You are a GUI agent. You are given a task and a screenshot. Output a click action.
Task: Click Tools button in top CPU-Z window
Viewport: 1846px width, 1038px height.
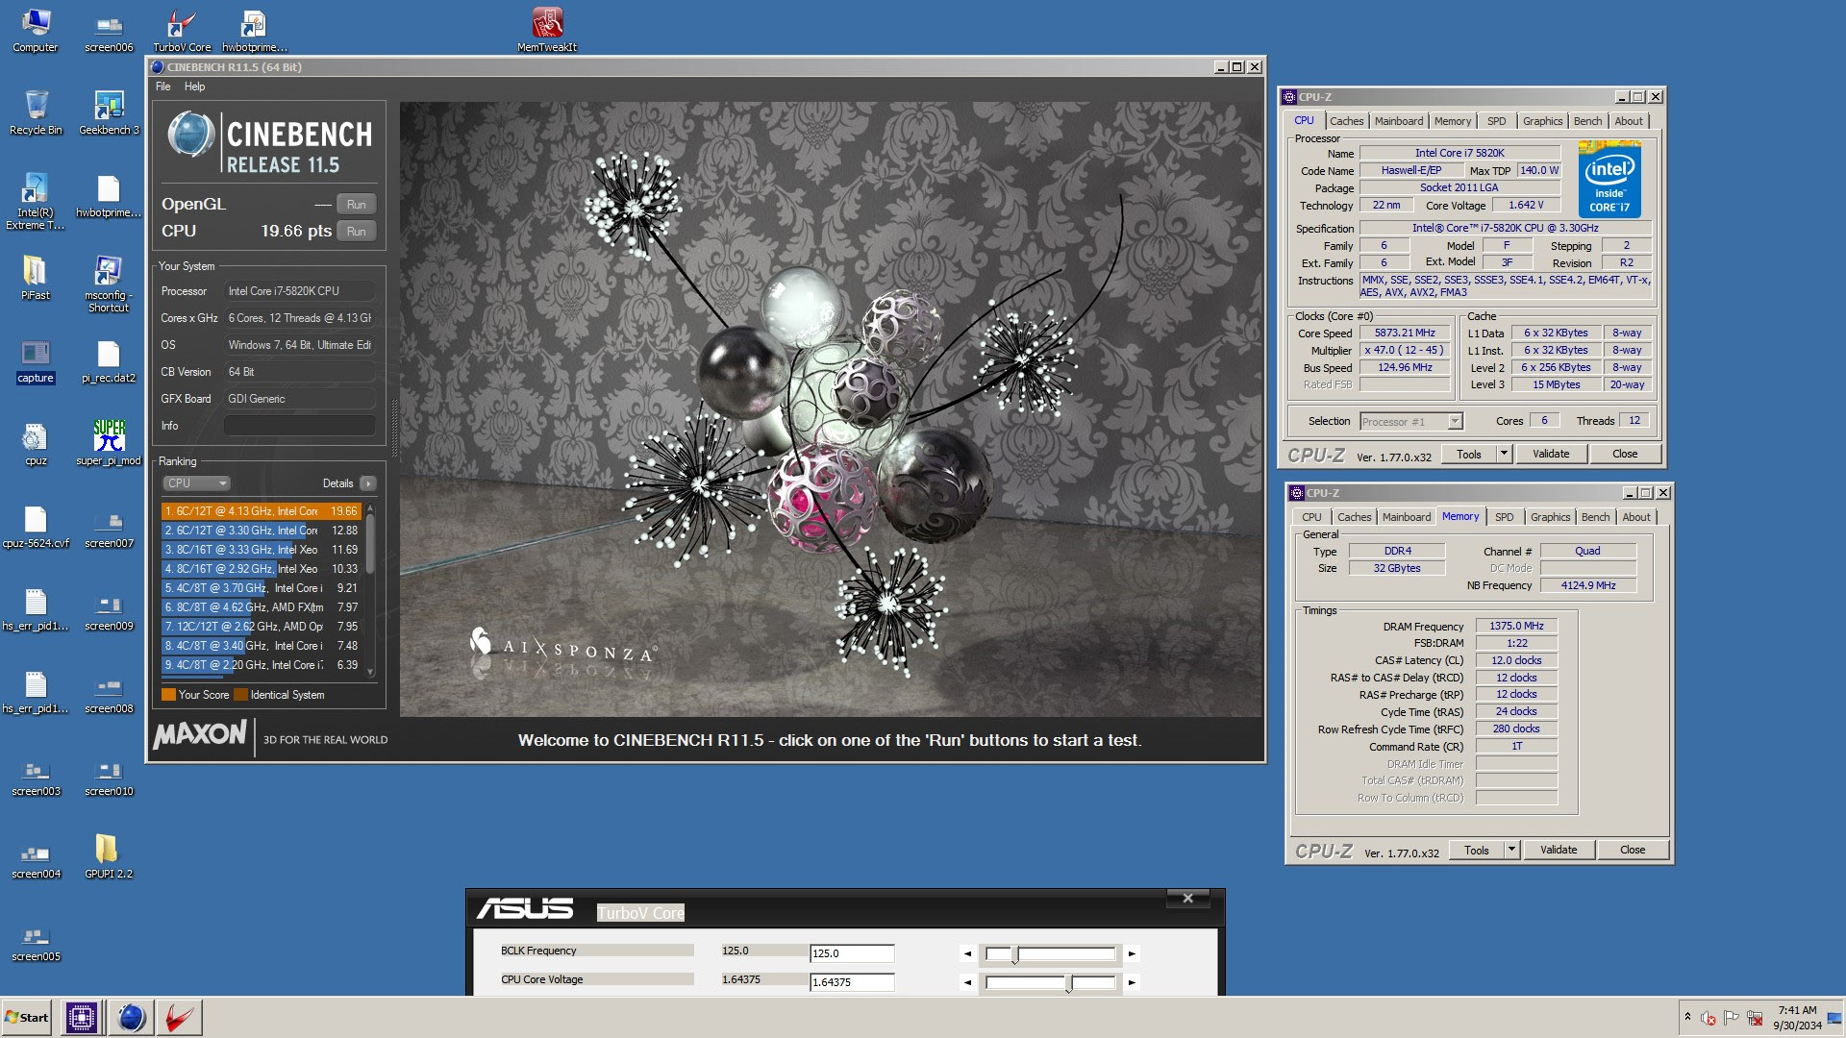pyautogui.click(x=1469, y=454)
